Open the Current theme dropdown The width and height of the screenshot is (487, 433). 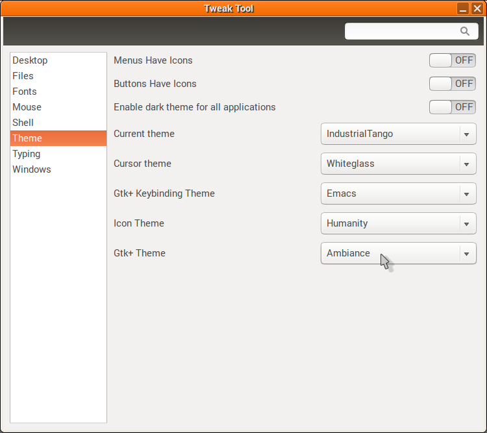398,134
